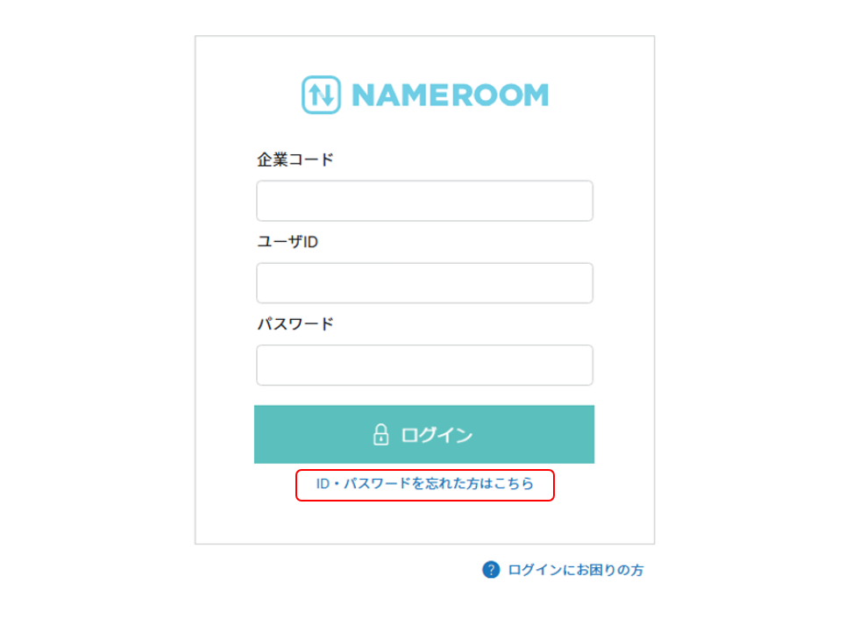The width and height of the screenshot is (852, 619).
Task: Select the パスワード entry field
Action: (x=424, y=365)
